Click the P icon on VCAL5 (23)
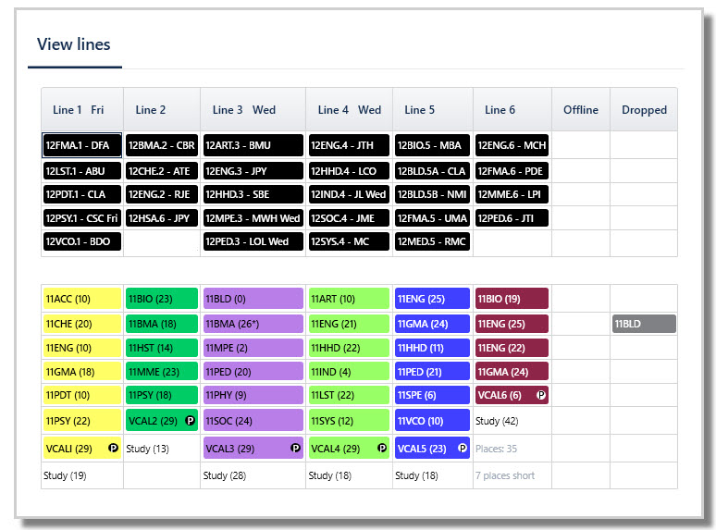The image size is (716, 530). pyautogui.click(x=463, y=448)
